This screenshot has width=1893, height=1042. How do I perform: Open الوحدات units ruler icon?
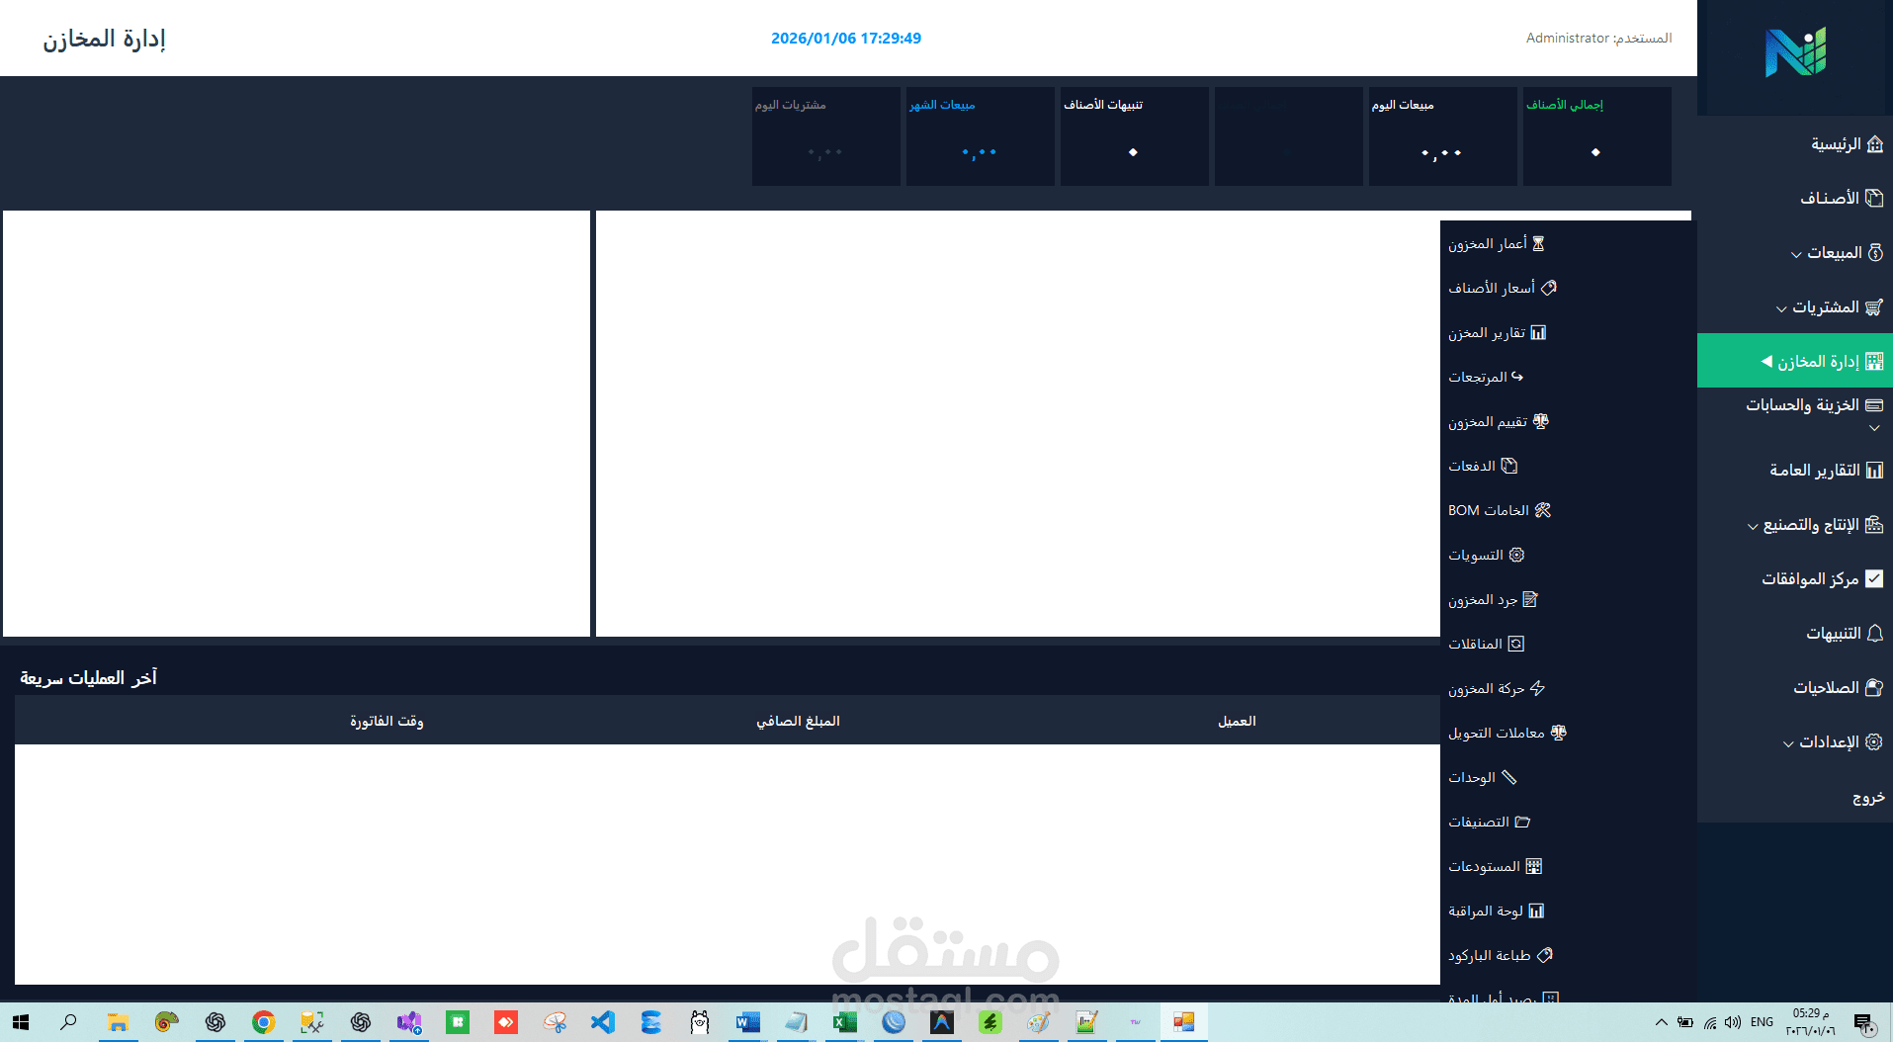pyautogui.click(x=1508, y=777)
